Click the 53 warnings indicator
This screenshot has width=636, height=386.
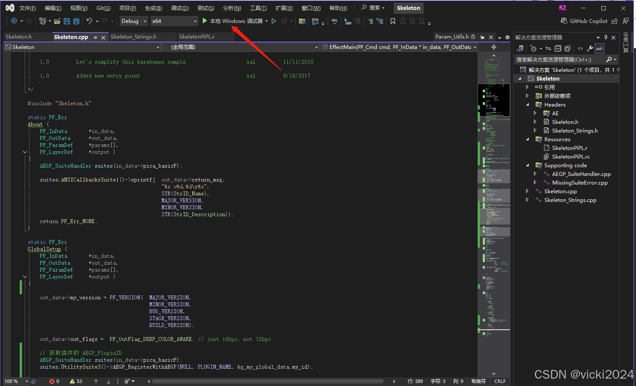click(76, 381)
